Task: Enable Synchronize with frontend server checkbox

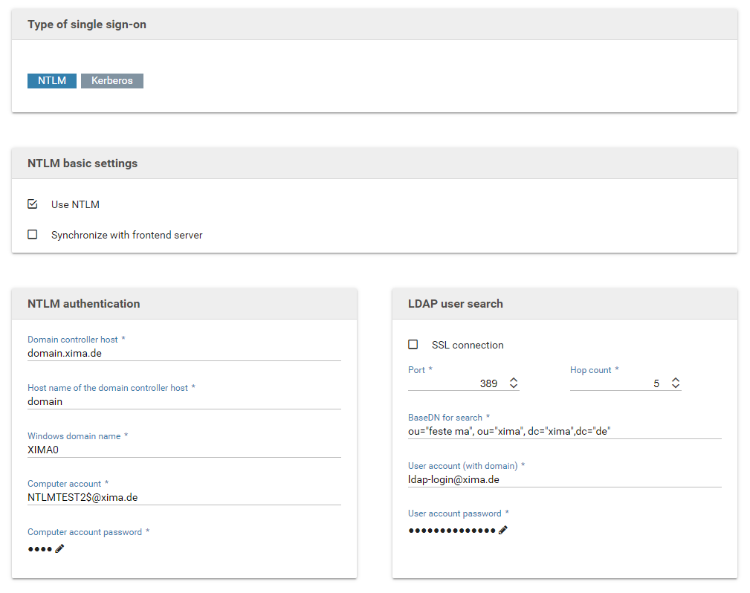Action: coord(33,235)
